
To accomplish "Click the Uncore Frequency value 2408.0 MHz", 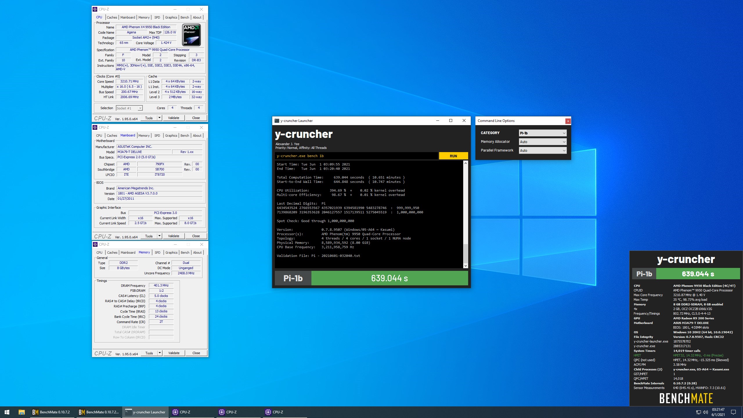I will point(186,273).
